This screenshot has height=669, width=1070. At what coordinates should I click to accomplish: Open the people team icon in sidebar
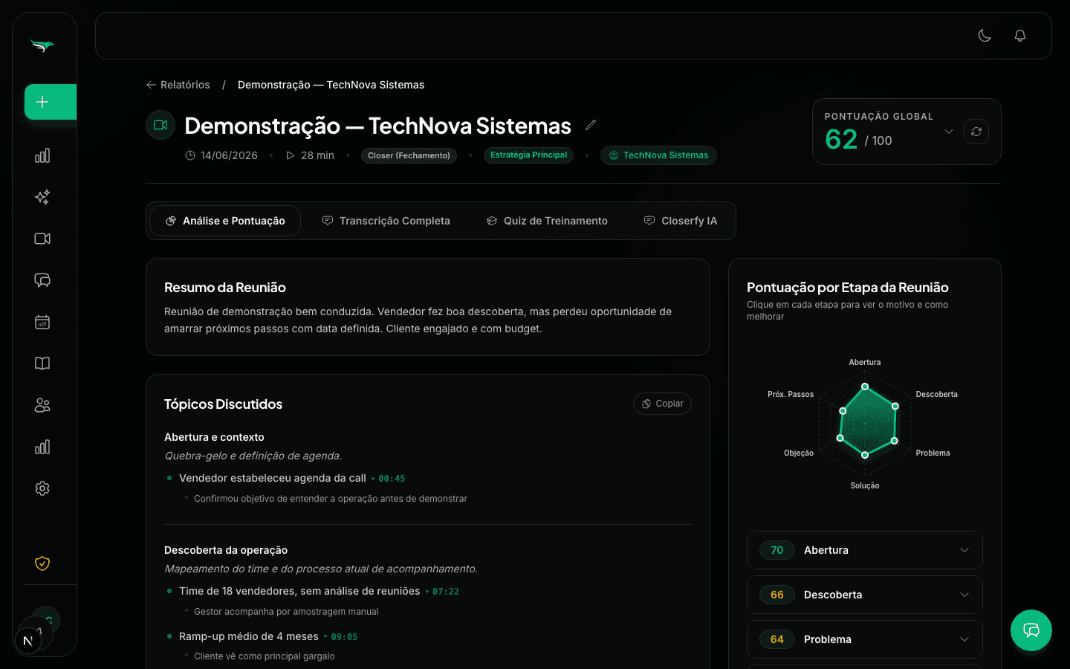point(42,405)
